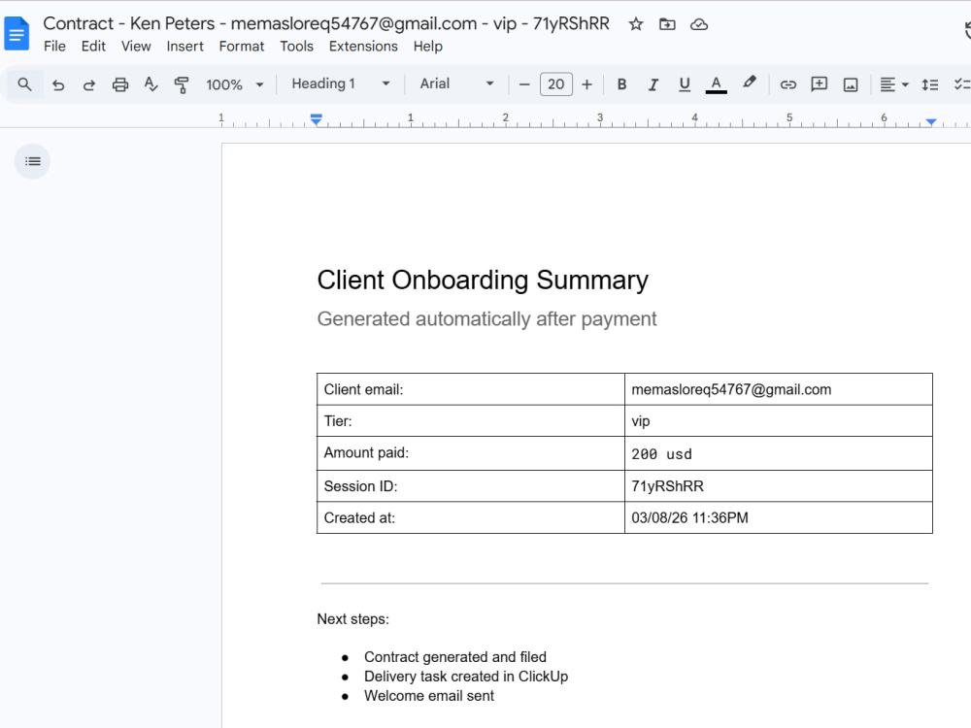Click the subtitle Generated automatically after payment
This screenshot has height=728, width=971.
(486, 318)
